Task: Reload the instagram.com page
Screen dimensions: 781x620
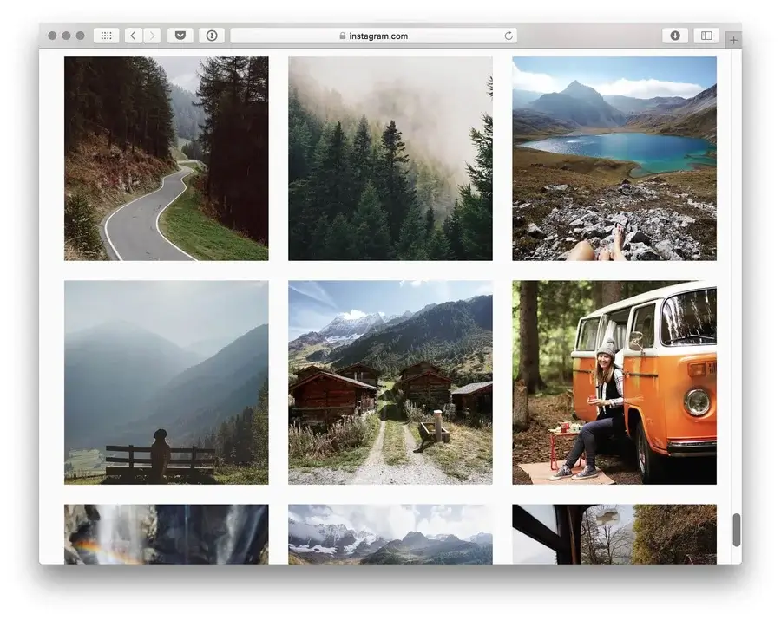Action: point(509,36)
